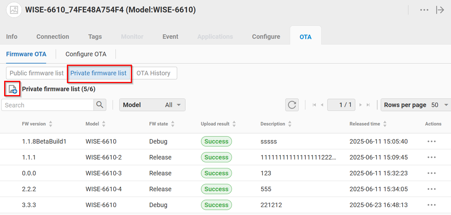Refresh the private firmware list
The width and height of the screenshot is (451, 215).
coord(292,105)
